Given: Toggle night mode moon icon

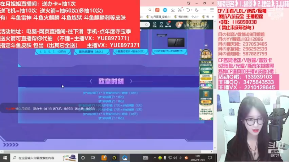Looking at the screenshot, I should pos(197,10).
